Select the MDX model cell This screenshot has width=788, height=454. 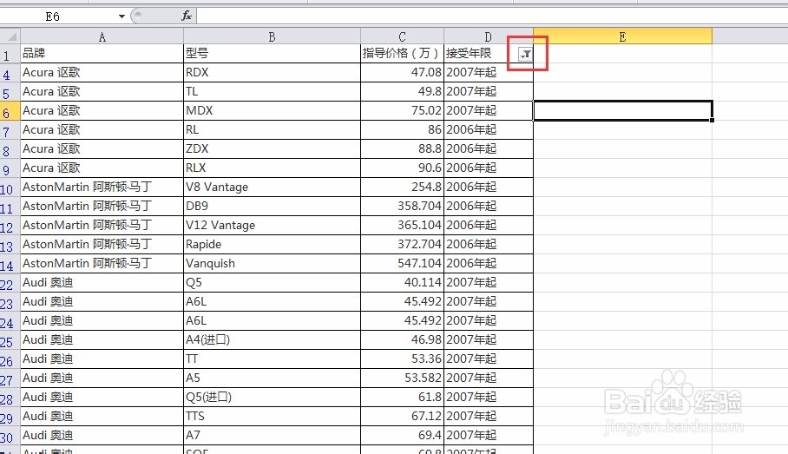272,110
